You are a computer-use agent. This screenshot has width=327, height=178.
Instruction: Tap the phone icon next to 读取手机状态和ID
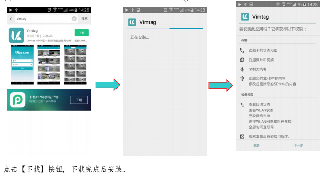coord(242,50)
